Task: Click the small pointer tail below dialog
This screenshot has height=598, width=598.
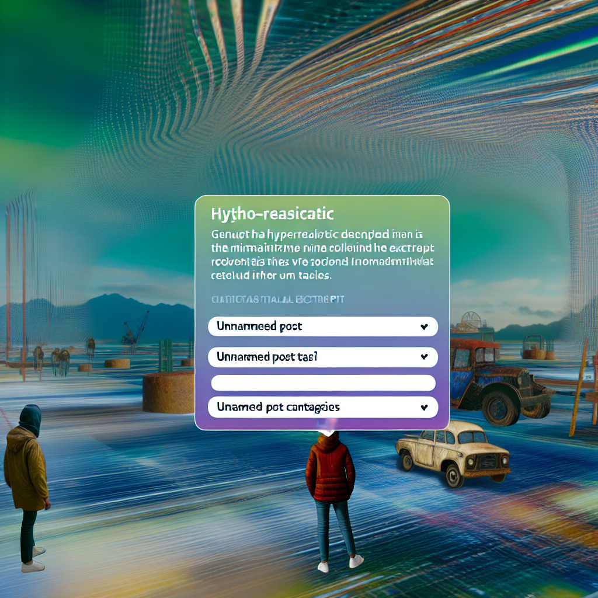Action: tap(327, 432)
